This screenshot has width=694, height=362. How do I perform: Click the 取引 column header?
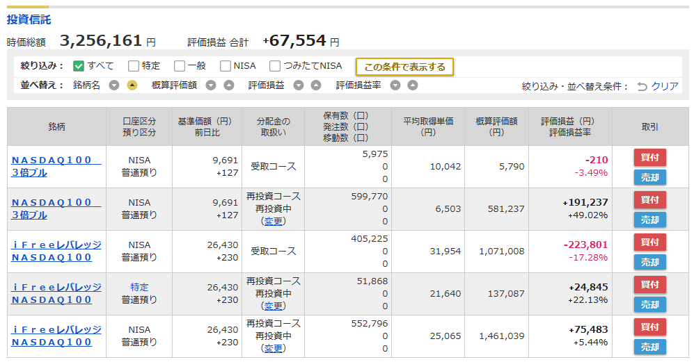pyautogui.click(x=649, y=127)
